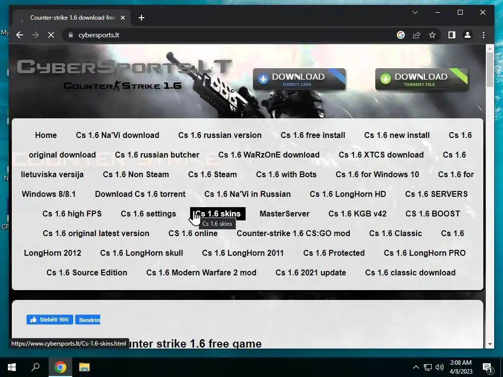Viewport: 503px width, 377px height.
Task: Open Cs 1.6 with Bots
Action: tap(286, 174)
